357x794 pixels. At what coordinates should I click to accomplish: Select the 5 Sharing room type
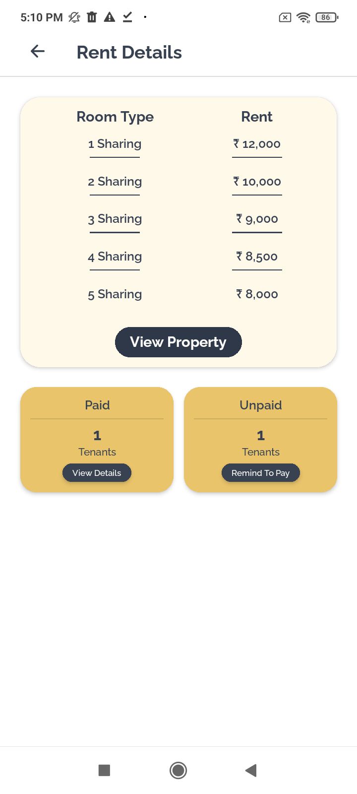115,294
